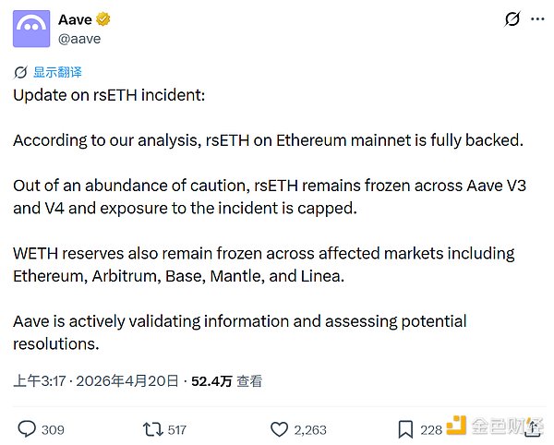
Task: Click the 228 bookmark count
Action: click(x=431, y=429)
